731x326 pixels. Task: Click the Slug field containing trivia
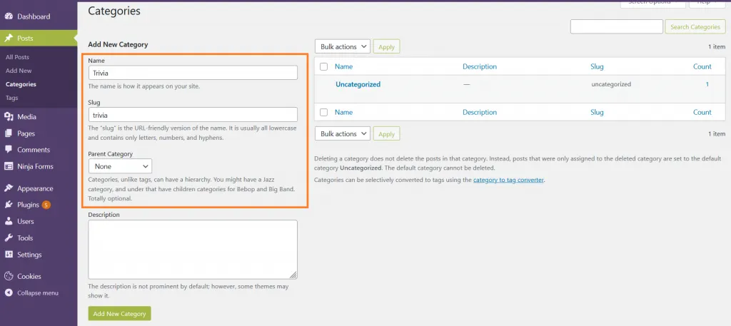point(193,115)
